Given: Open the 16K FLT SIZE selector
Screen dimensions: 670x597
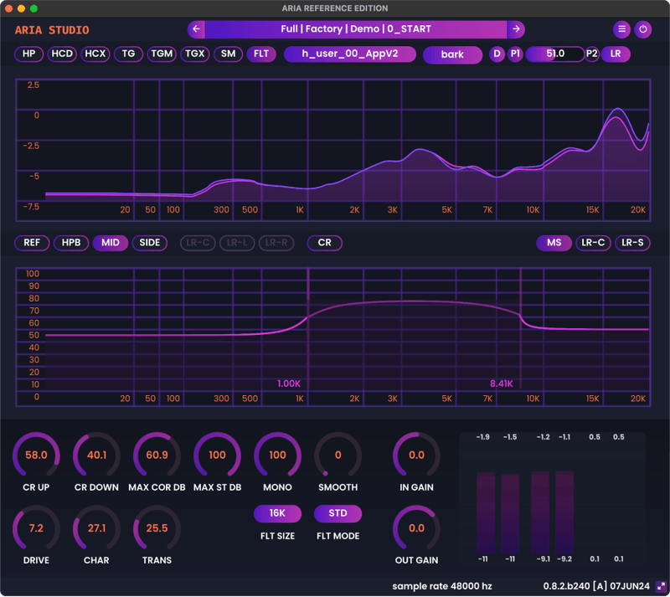Looking at the screenshot, I should pyautogui.click(x=277, y=513).
